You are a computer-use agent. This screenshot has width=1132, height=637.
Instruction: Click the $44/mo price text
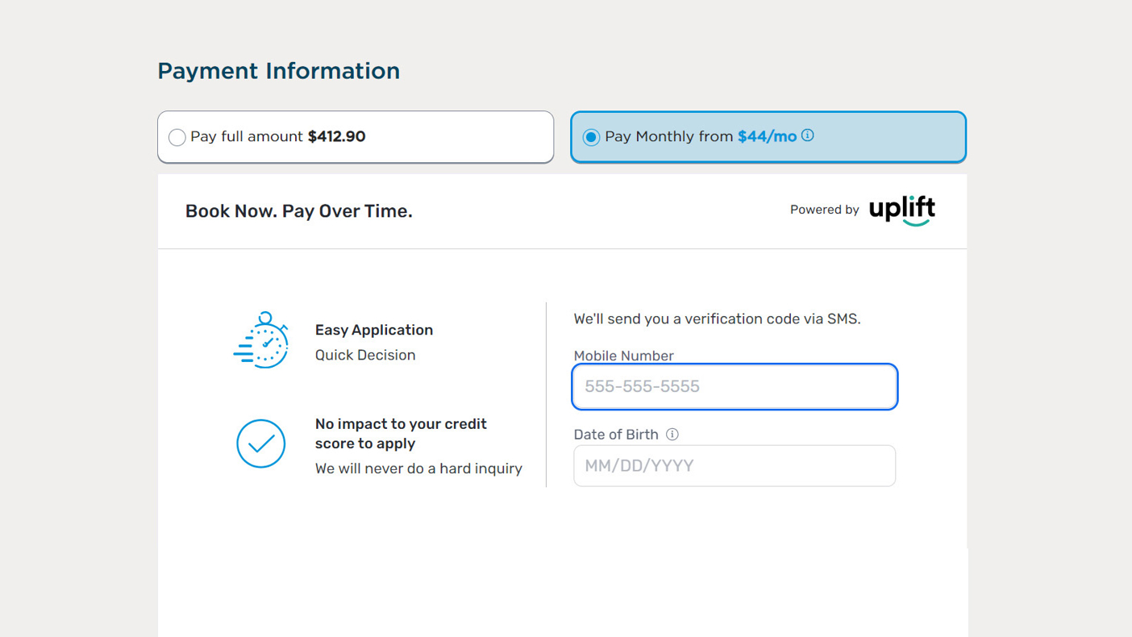[767, 136]
